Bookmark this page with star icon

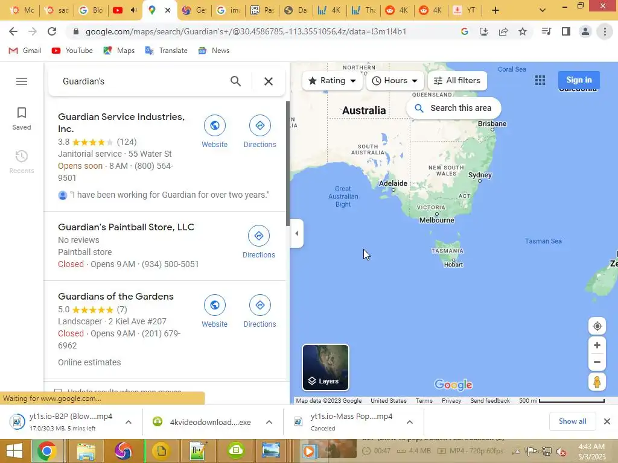pyautogui.click(x=523, y=31)
